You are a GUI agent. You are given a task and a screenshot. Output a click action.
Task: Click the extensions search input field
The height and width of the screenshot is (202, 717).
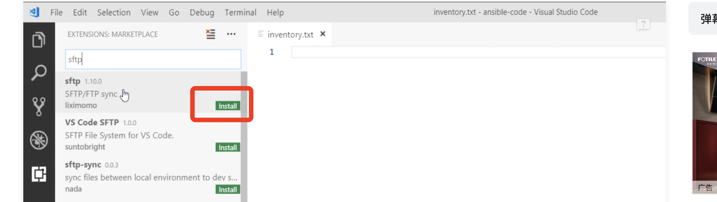pyautogui.click(x=153, y=59)
